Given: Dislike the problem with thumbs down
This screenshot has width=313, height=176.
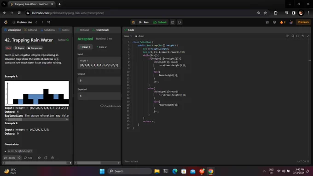Looking at the screenshot, I should (19, 158).
